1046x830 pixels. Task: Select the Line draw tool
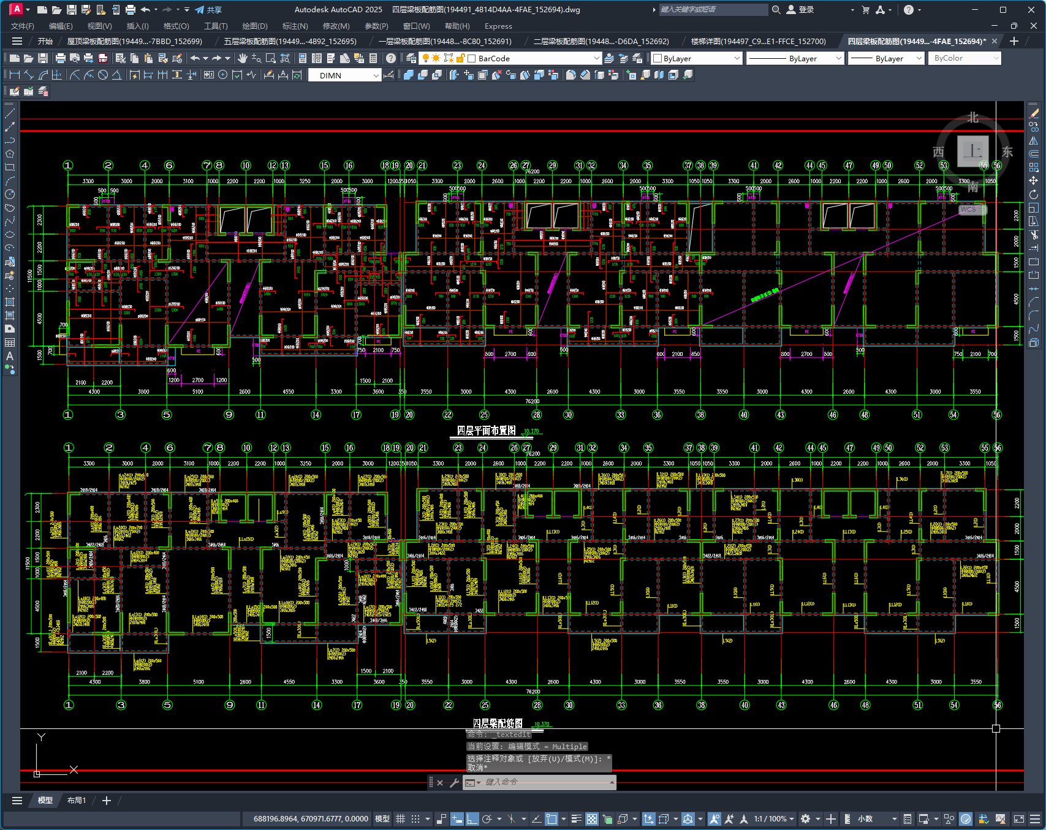(x=10, y=113)
